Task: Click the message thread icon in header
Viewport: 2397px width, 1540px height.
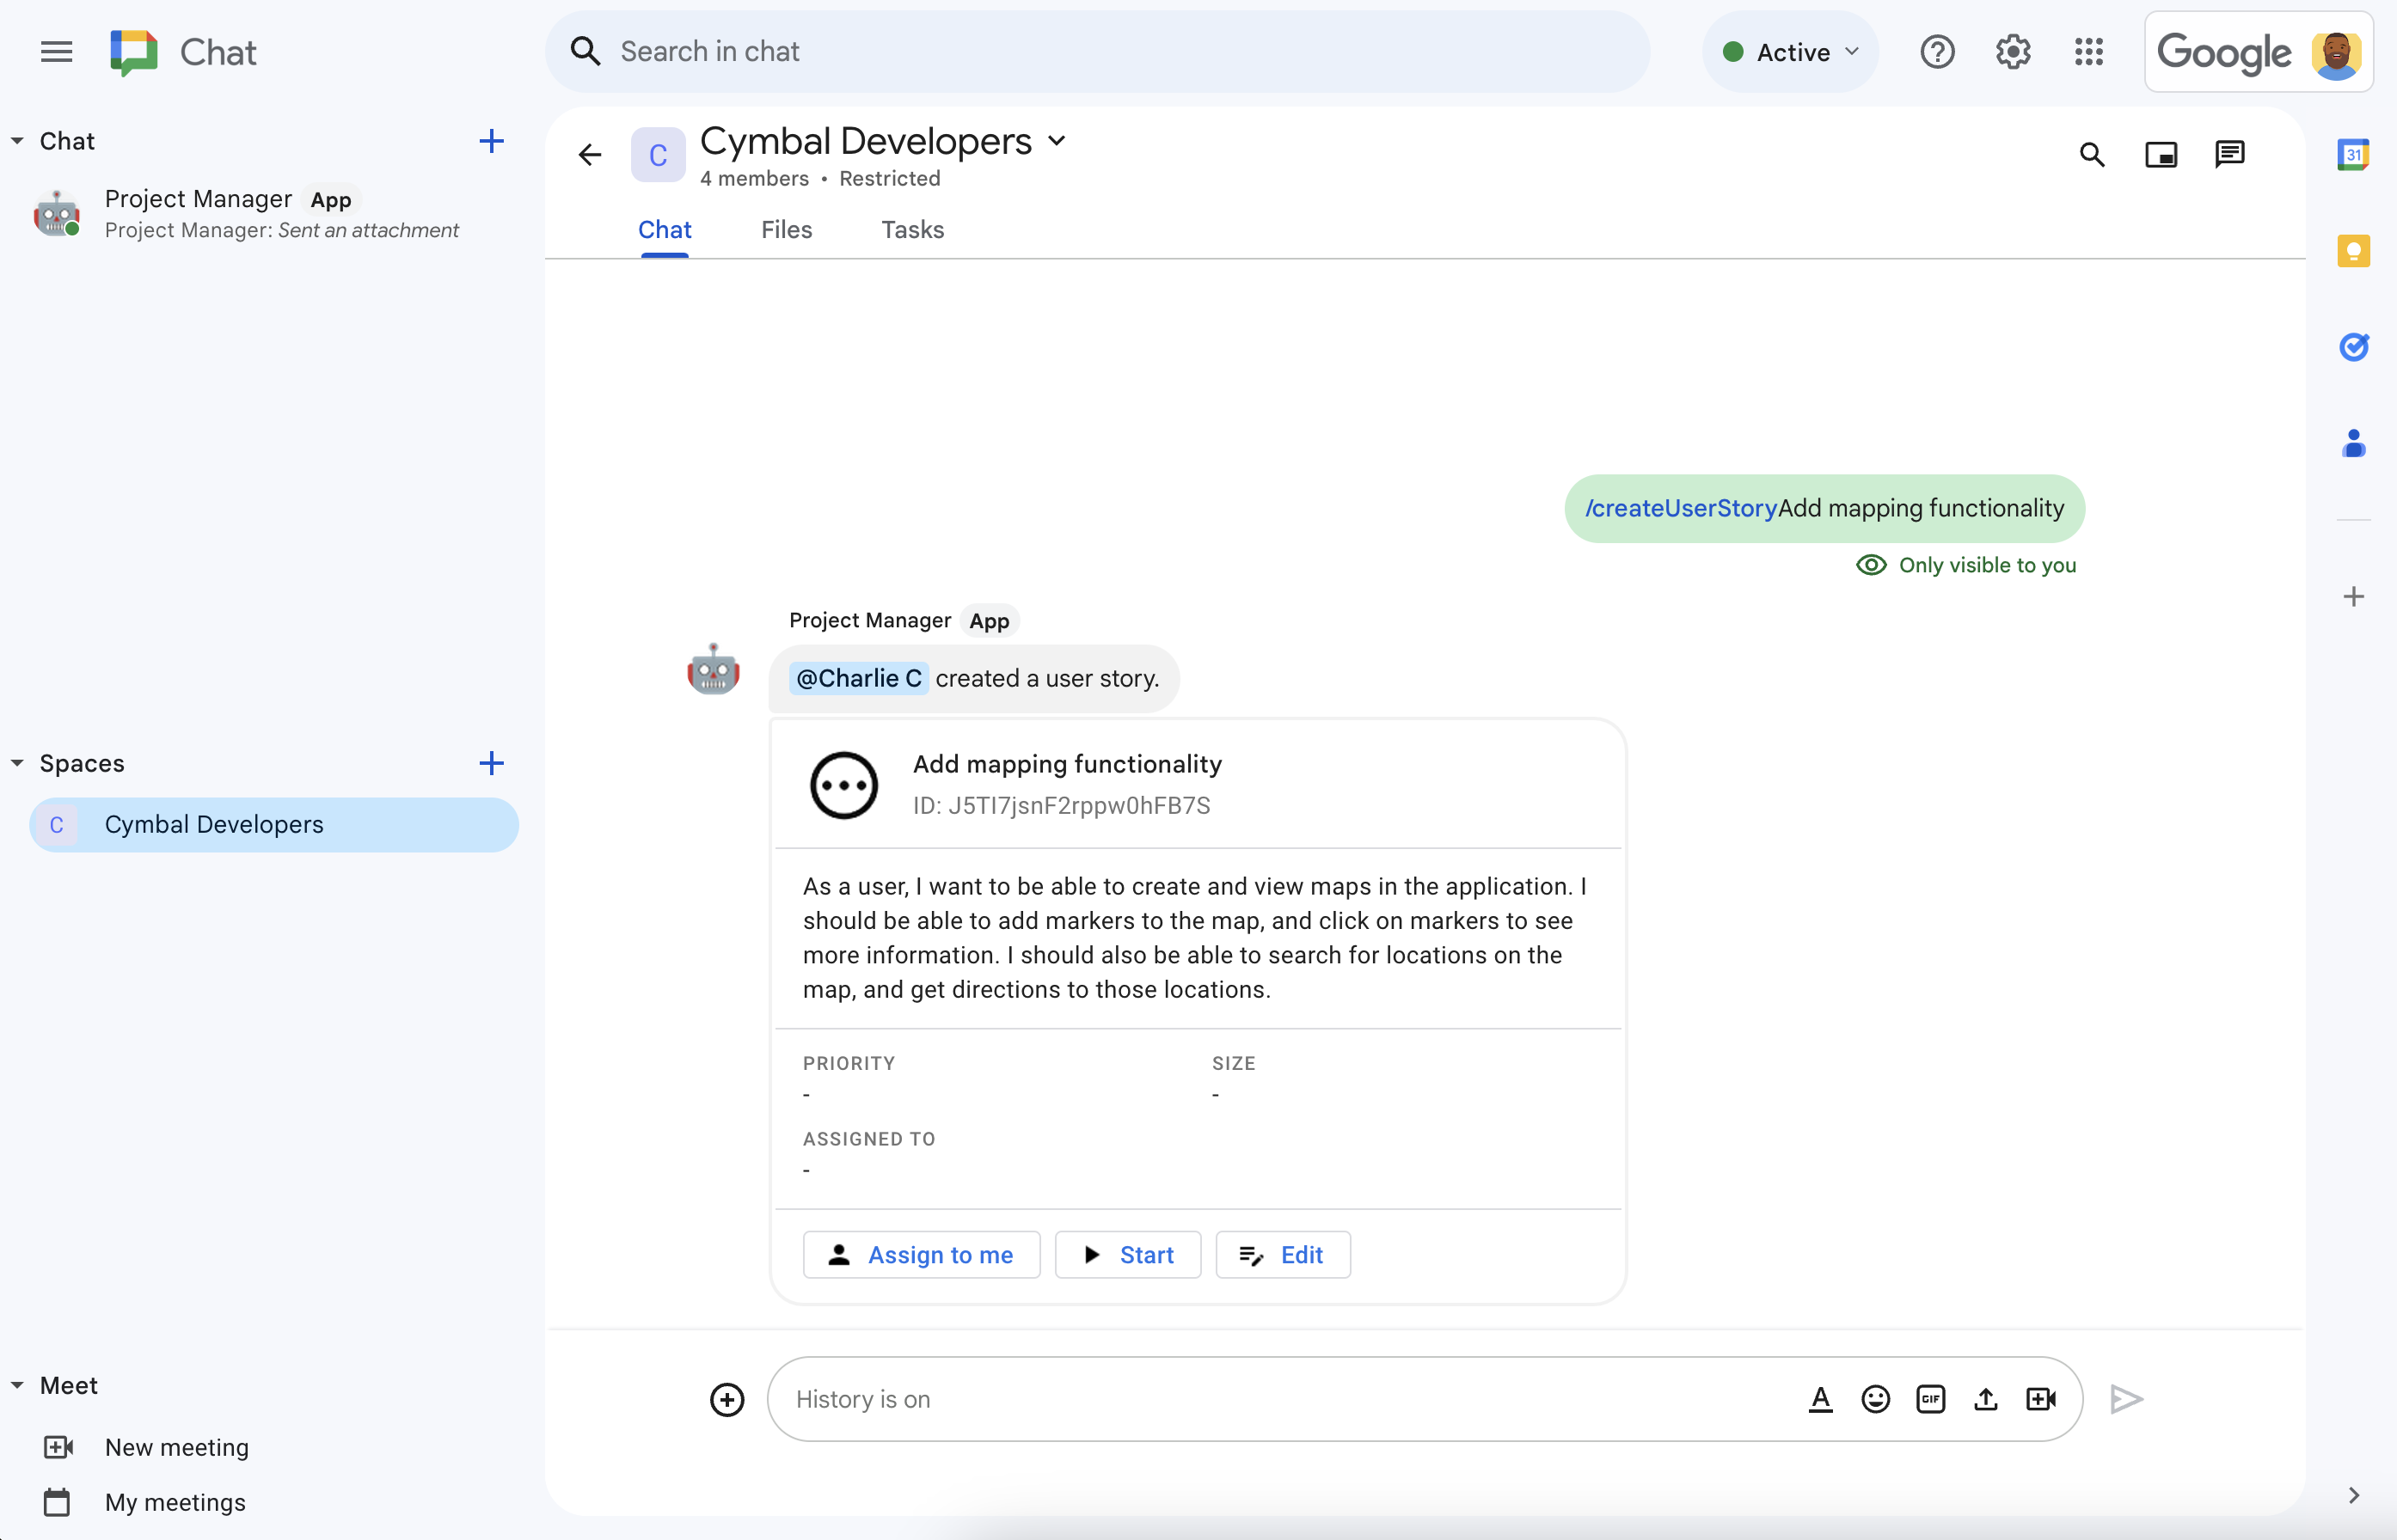Action: tap(2231, 154)
